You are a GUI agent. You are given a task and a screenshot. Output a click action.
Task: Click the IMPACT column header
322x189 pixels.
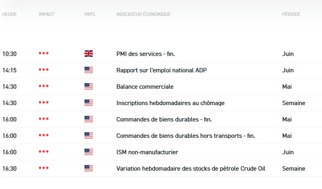point(46,14)
